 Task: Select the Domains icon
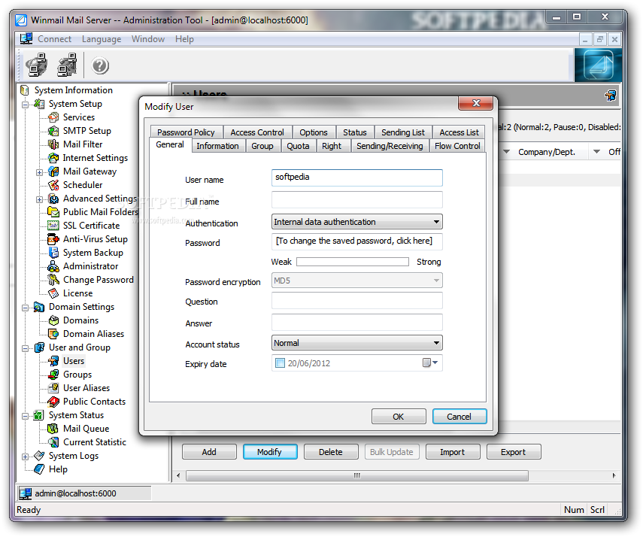(53, 321)
